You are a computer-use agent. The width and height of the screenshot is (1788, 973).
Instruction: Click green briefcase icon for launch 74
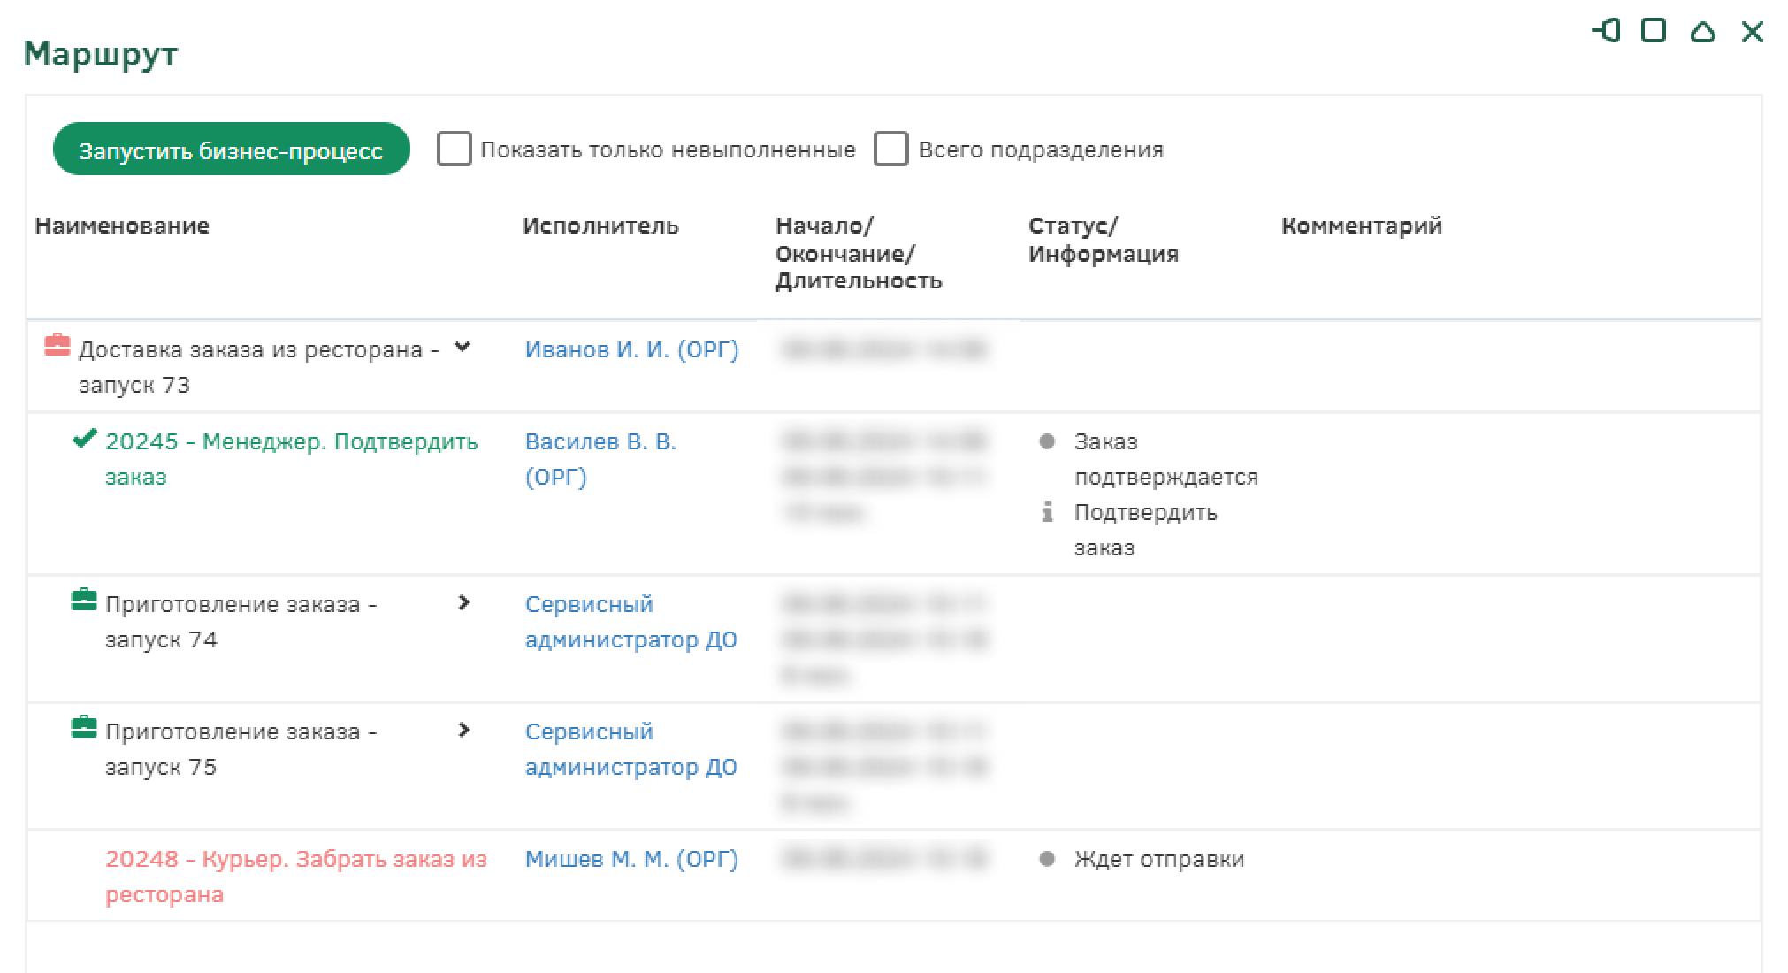point(83,601)
